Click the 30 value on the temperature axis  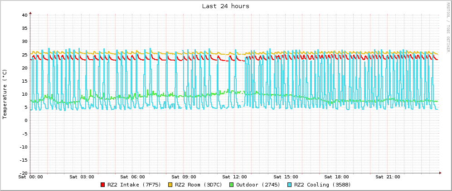click(x=24, y=42)
